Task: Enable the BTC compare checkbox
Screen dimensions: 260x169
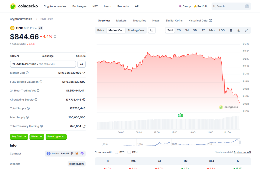Action: click(x=116, y=152)
